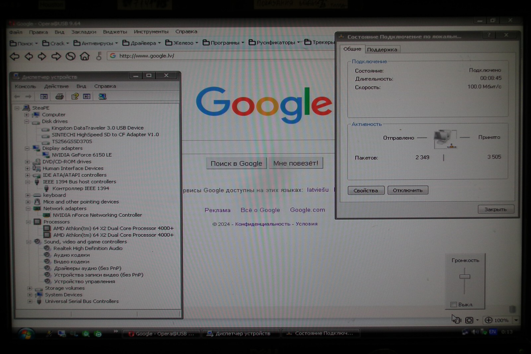This screenshot has height=354, width=531.
Task: Open Консоль menu in Device Manager
Action: point(25,86)
